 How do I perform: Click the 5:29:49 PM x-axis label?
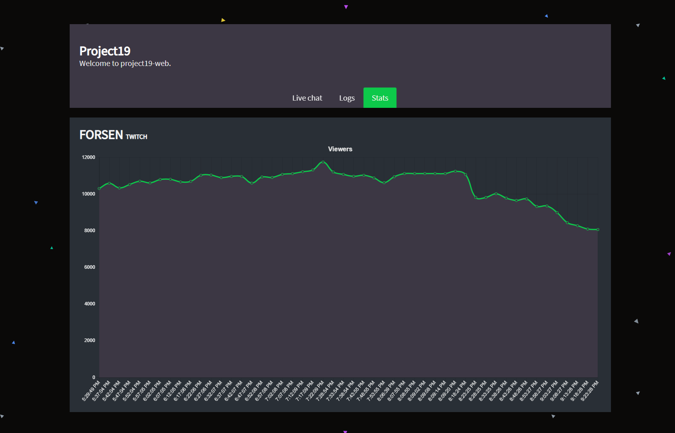(x=91, y=391)
